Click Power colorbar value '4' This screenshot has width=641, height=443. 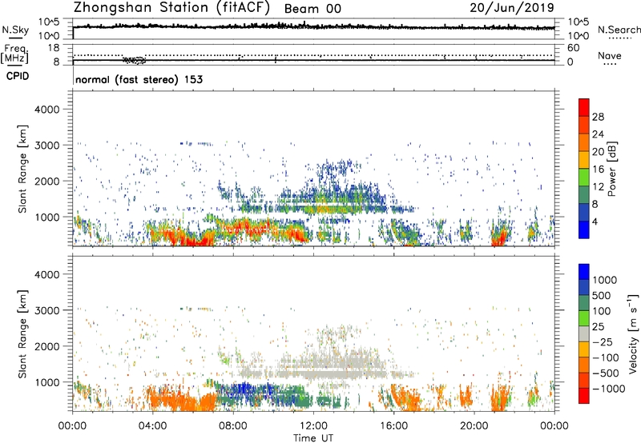(595, 221)
